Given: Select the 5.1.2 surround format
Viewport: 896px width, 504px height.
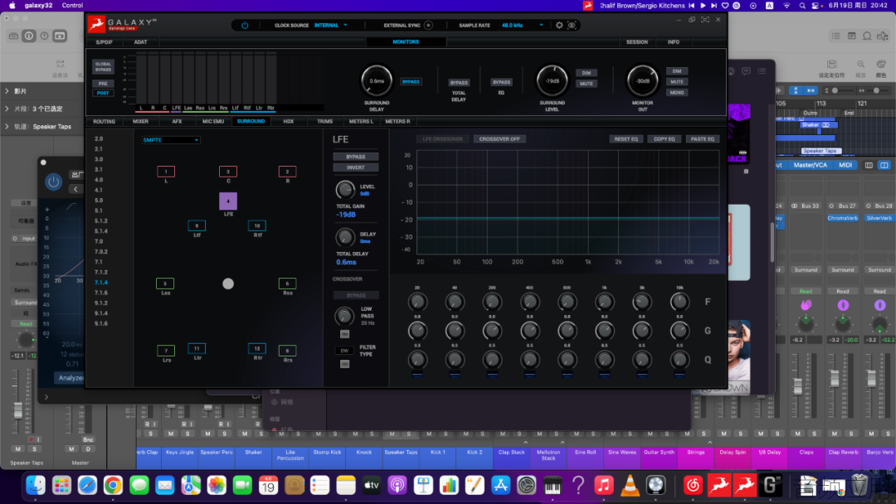Looking at the screenshot, I should point(101,220).
